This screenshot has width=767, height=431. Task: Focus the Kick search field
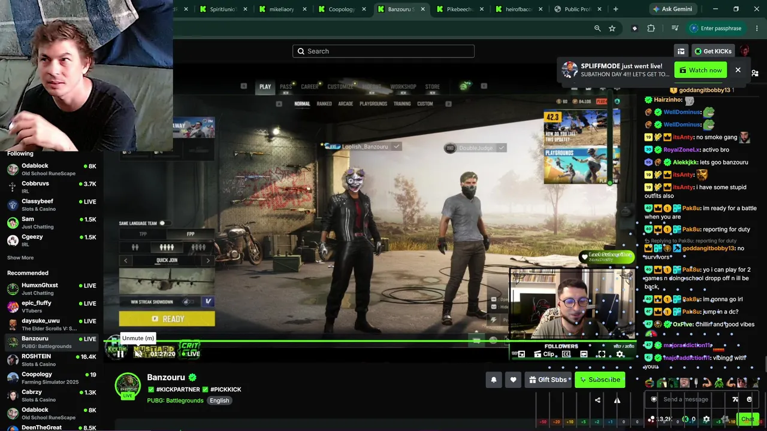click(383, 51)
